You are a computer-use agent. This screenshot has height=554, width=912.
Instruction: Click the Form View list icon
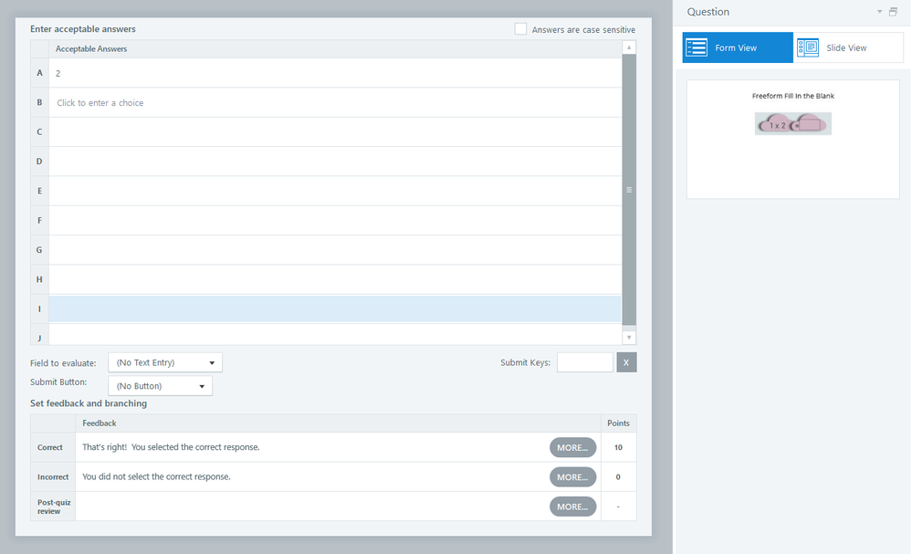tap(697, 47)
